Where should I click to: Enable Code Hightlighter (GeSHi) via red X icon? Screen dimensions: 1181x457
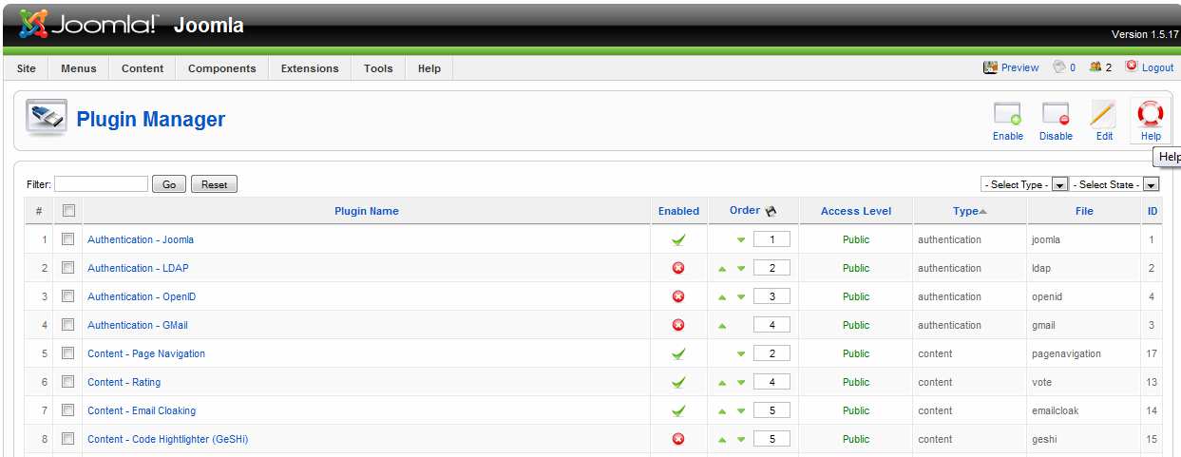click(x=678, y=439)
